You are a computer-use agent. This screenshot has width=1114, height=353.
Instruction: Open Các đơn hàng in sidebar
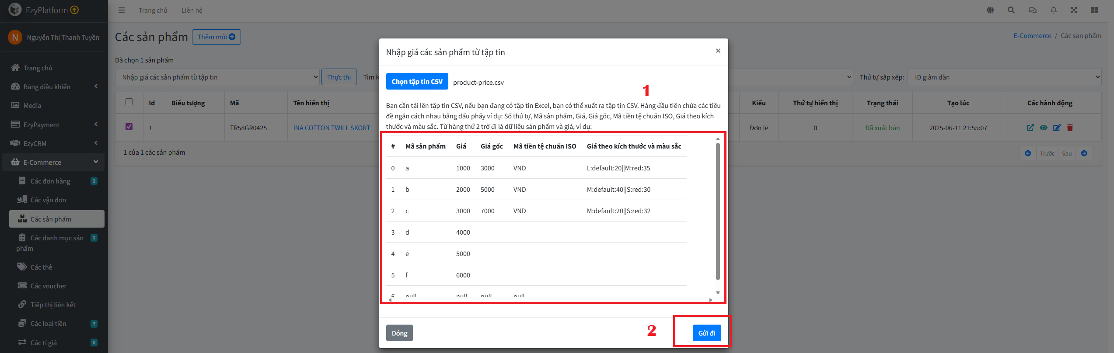point(50,181)
